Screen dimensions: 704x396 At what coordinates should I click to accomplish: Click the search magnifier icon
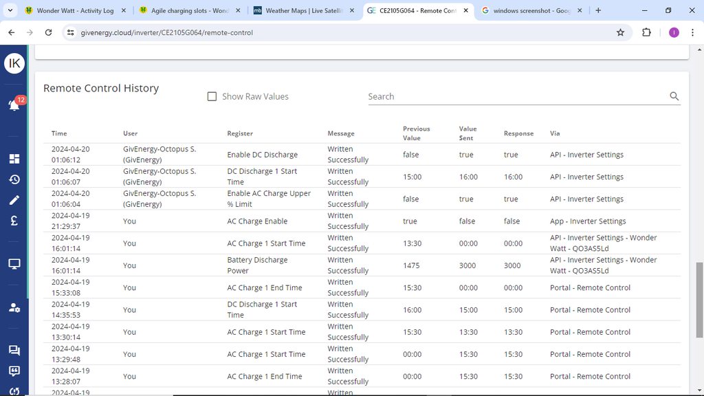click(674, 96)
